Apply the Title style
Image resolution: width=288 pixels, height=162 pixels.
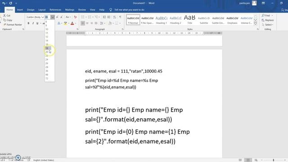189,20
